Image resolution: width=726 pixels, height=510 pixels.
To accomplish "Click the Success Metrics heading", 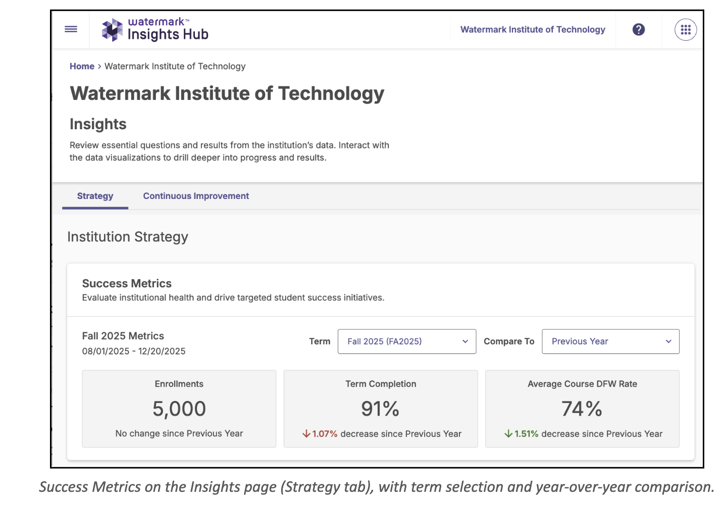I will 127,283.
